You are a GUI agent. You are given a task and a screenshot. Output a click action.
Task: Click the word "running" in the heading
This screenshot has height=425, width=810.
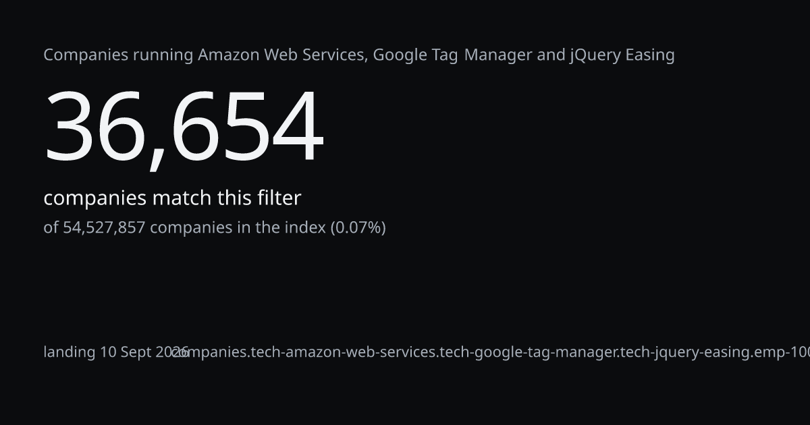[163, 55]
